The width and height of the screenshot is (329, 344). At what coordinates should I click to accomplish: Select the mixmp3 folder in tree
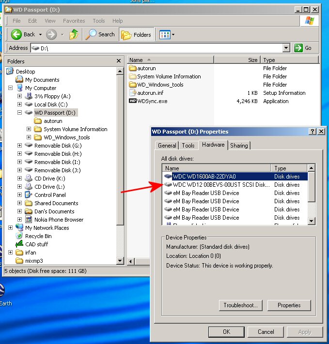click(x=34, y=261)
